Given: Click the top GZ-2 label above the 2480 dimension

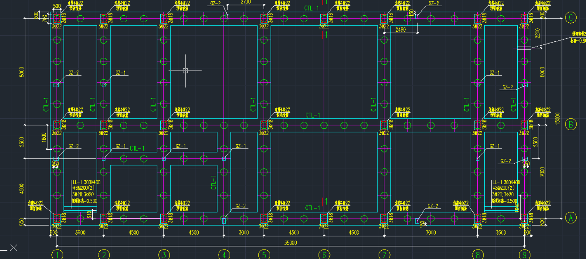Looking at the screenshot, I should click(434, 3).
